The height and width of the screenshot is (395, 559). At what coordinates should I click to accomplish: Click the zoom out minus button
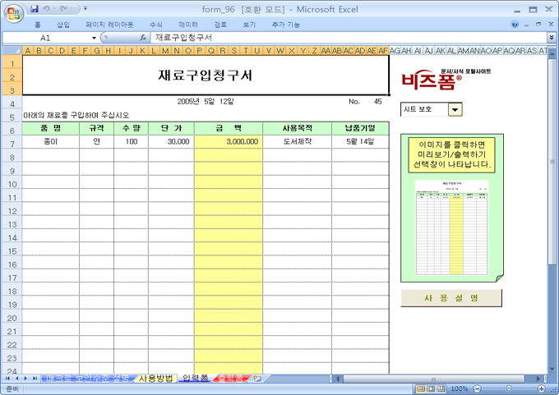(476, 388)
